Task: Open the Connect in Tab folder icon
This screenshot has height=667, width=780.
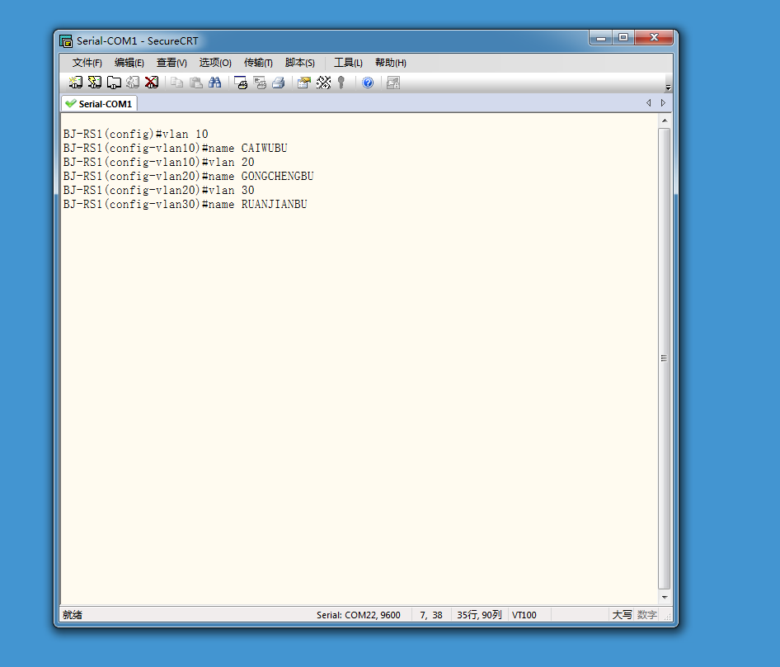Action: pyautogui.click(x=114, y=83)
